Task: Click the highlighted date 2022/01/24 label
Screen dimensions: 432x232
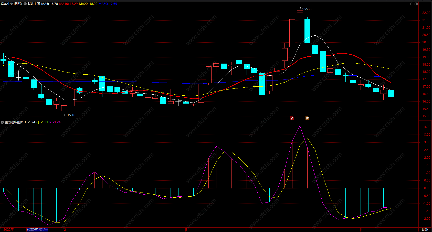Action: [x=37, y=229]
